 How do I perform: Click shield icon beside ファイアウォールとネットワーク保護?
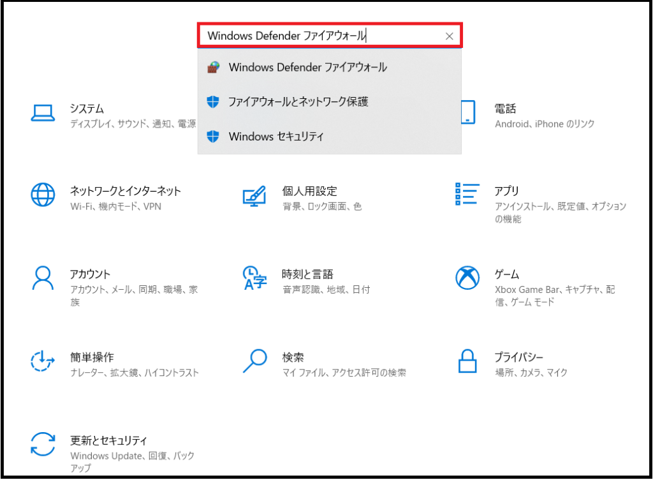click(x=213, y=101)
